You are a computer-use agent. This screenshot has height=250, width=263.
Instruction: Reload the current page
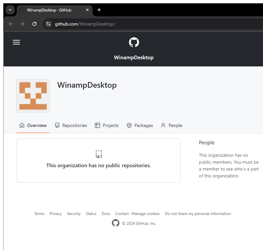34,24
